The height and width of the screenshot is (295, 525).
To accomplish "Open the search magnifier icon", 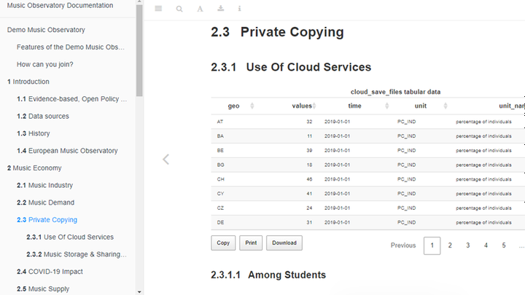I will coord(179,9).
